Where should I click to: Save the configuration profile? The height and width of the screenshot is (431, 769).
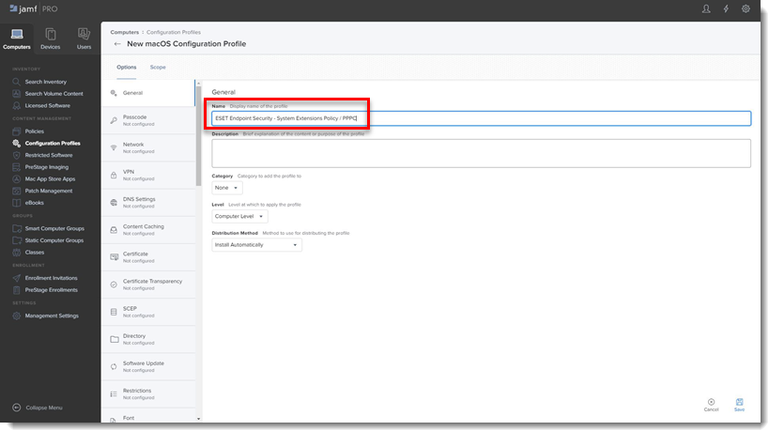(739, 405)
